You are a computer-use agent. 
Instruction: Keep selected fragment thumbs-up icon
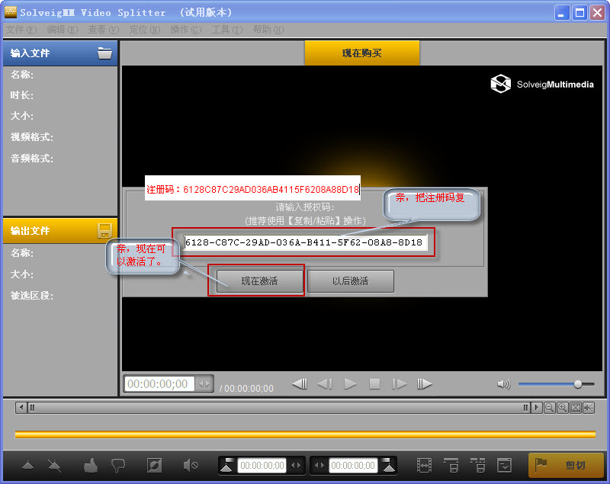point(91,466)
